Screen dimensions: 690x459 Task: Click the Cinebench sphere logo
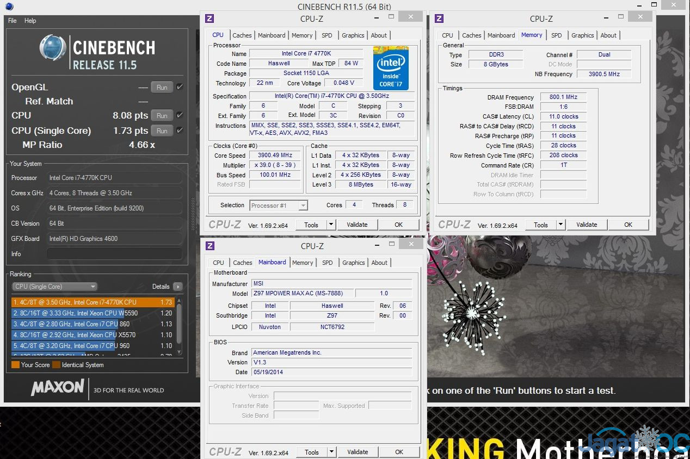(x=53, y=48)
